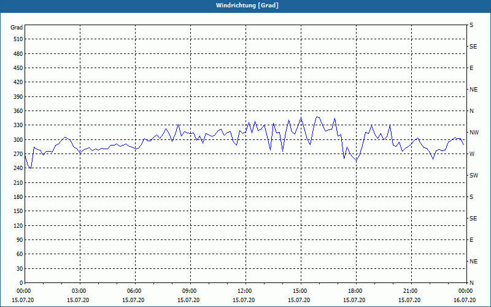
Task: Click the 510 value on the degree axis
Action: click(x=18, y=39)
